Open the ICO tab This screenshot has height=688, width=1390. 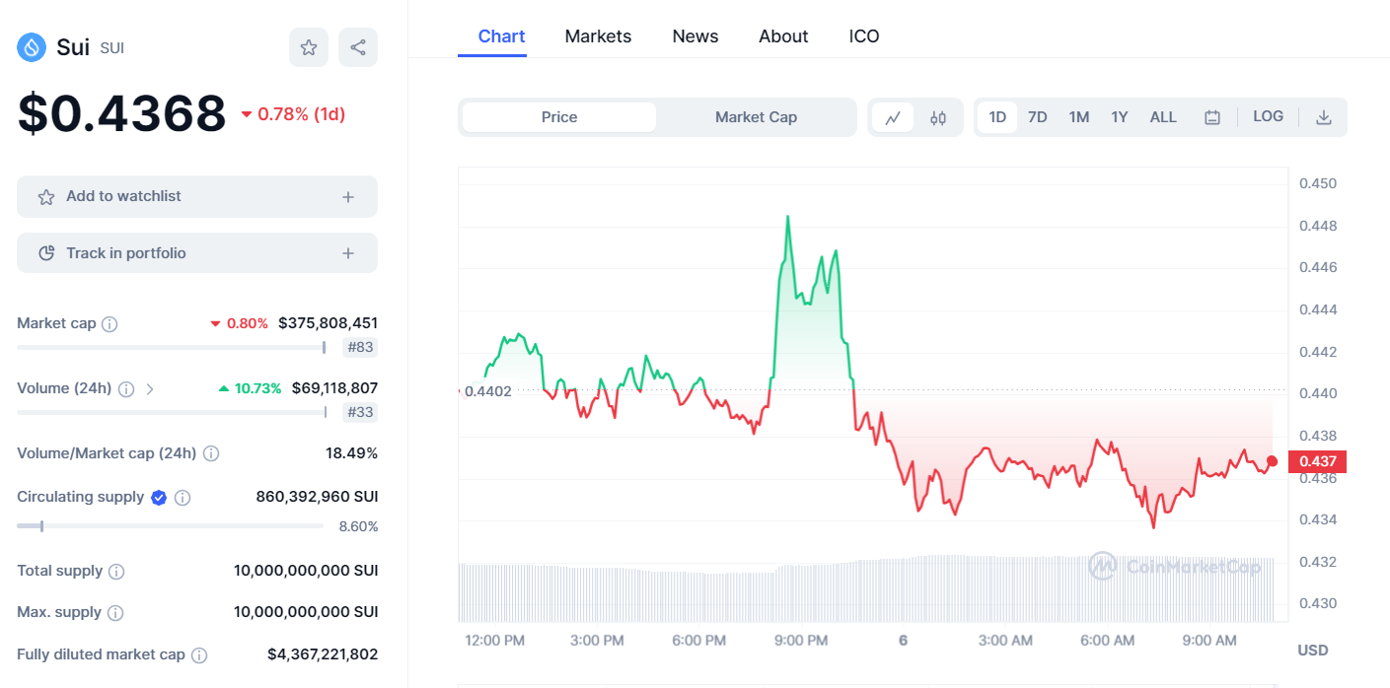[864, 36]
